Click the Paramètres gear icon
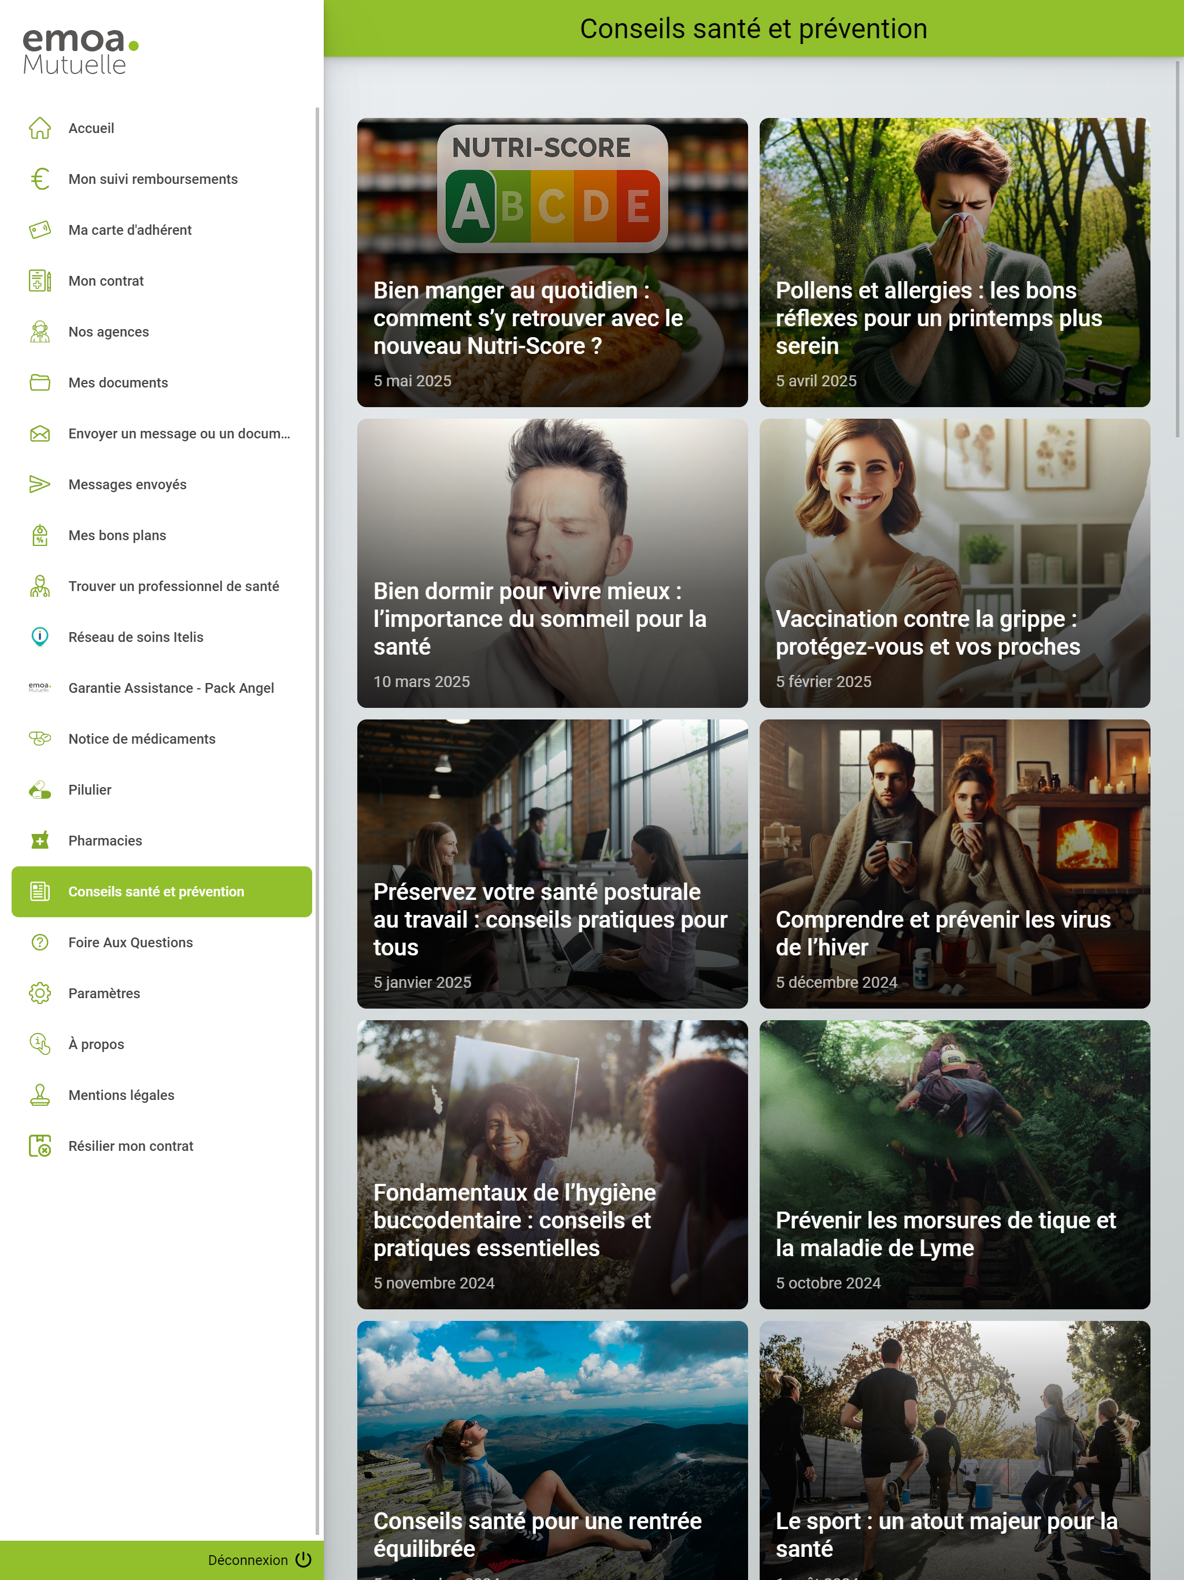Image resolution: width=1184 pixels, height=1580 pixels. pyautogui.click(x=40, y=994)
